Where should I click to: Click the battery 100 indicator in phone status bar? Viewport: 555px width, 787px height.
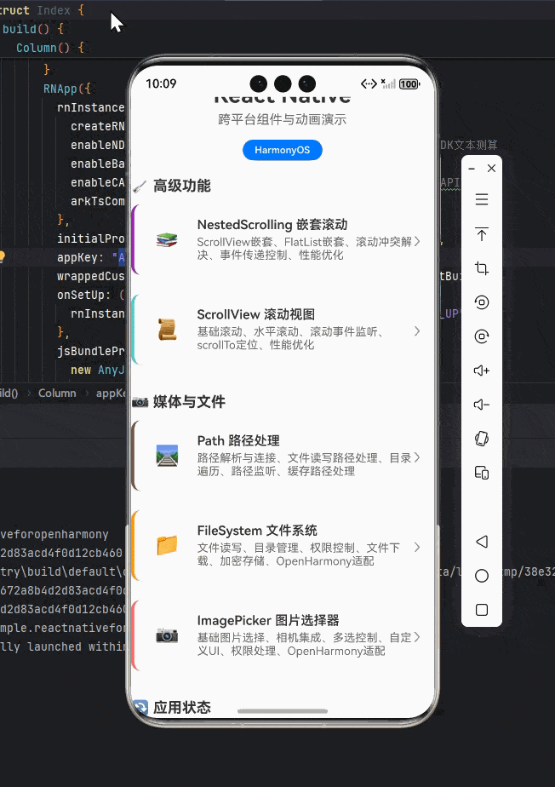coord(409,83)
